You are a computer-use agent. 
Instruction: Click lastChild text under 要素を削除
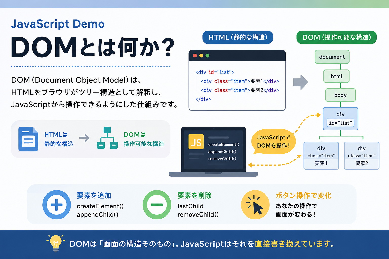click(190, 206)
